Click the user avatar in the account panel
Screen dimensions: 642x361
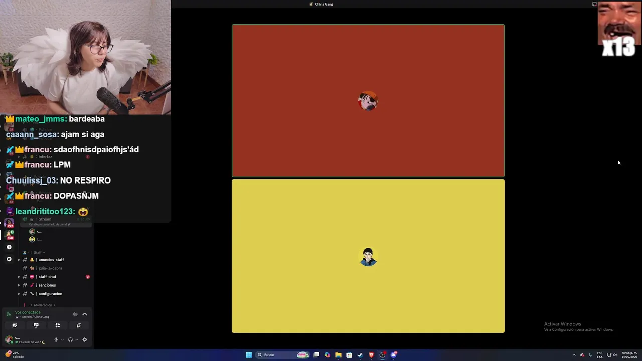9,339
